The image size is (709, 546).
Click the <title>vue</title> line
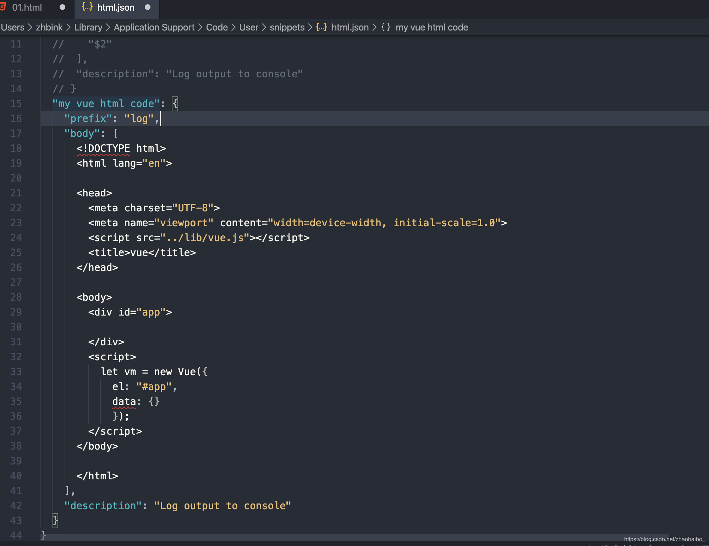click(142, 252)
